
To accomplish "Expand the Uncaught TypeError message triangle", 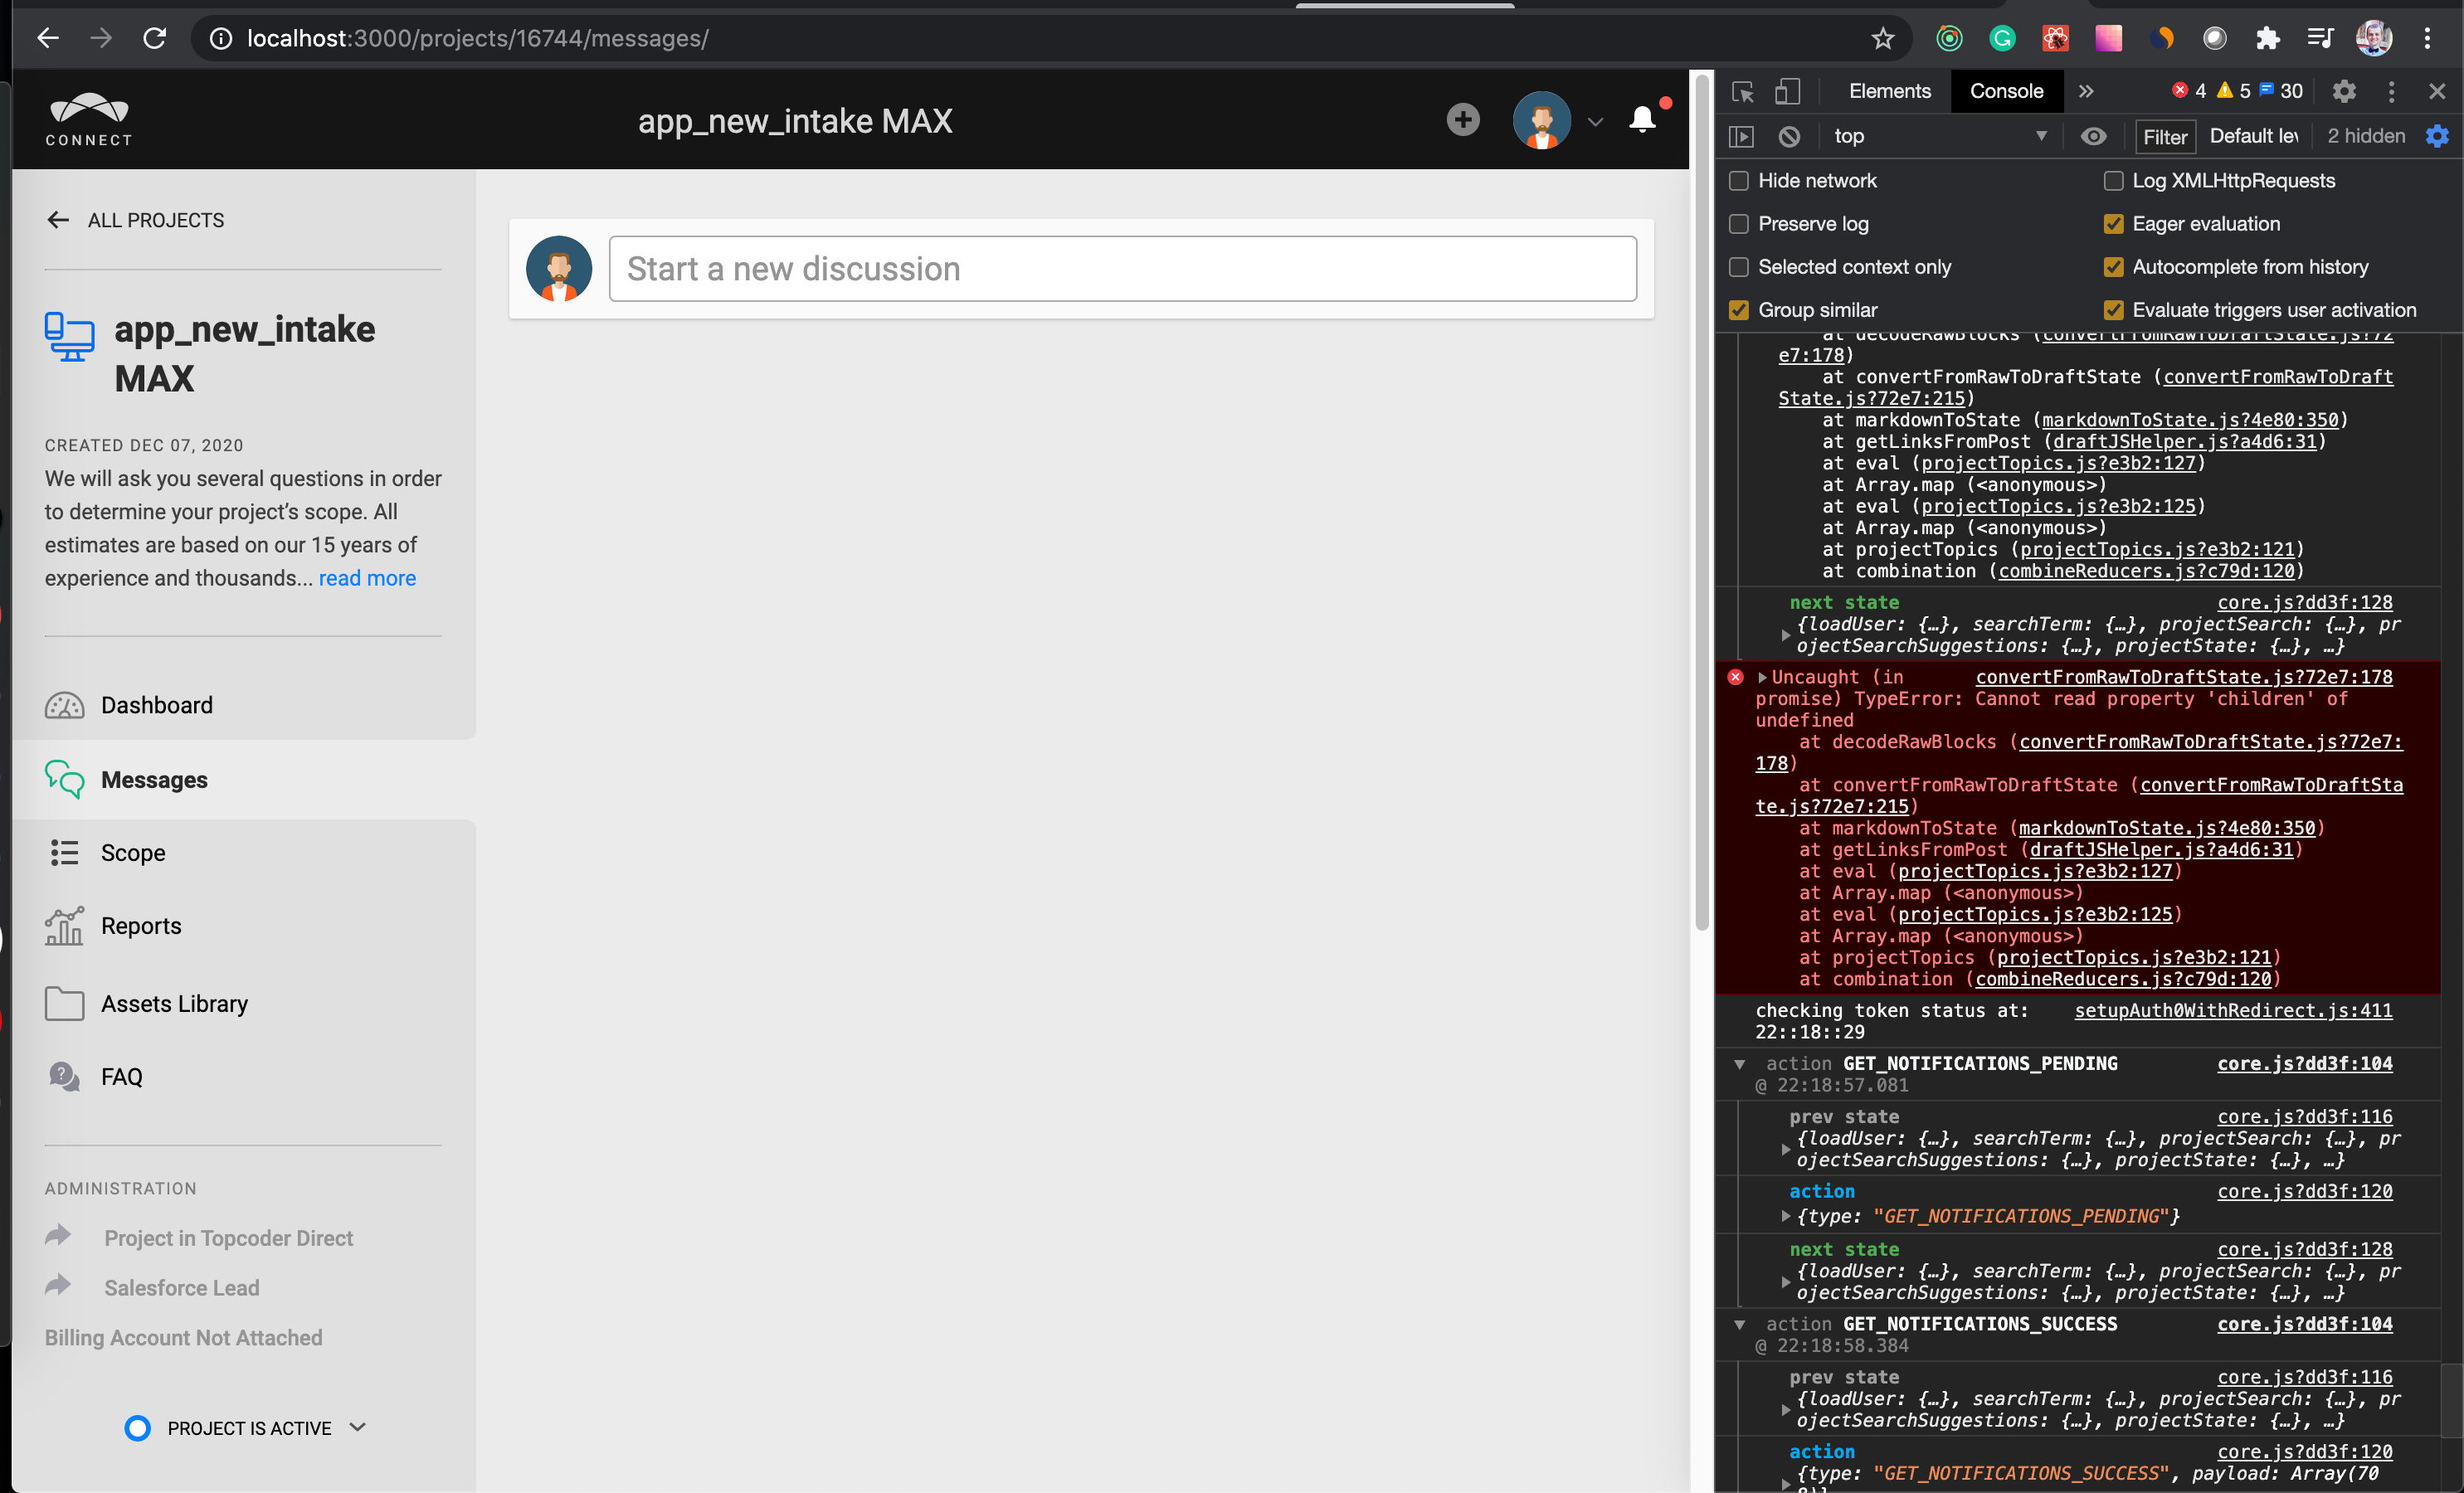I will point(1762,677).
